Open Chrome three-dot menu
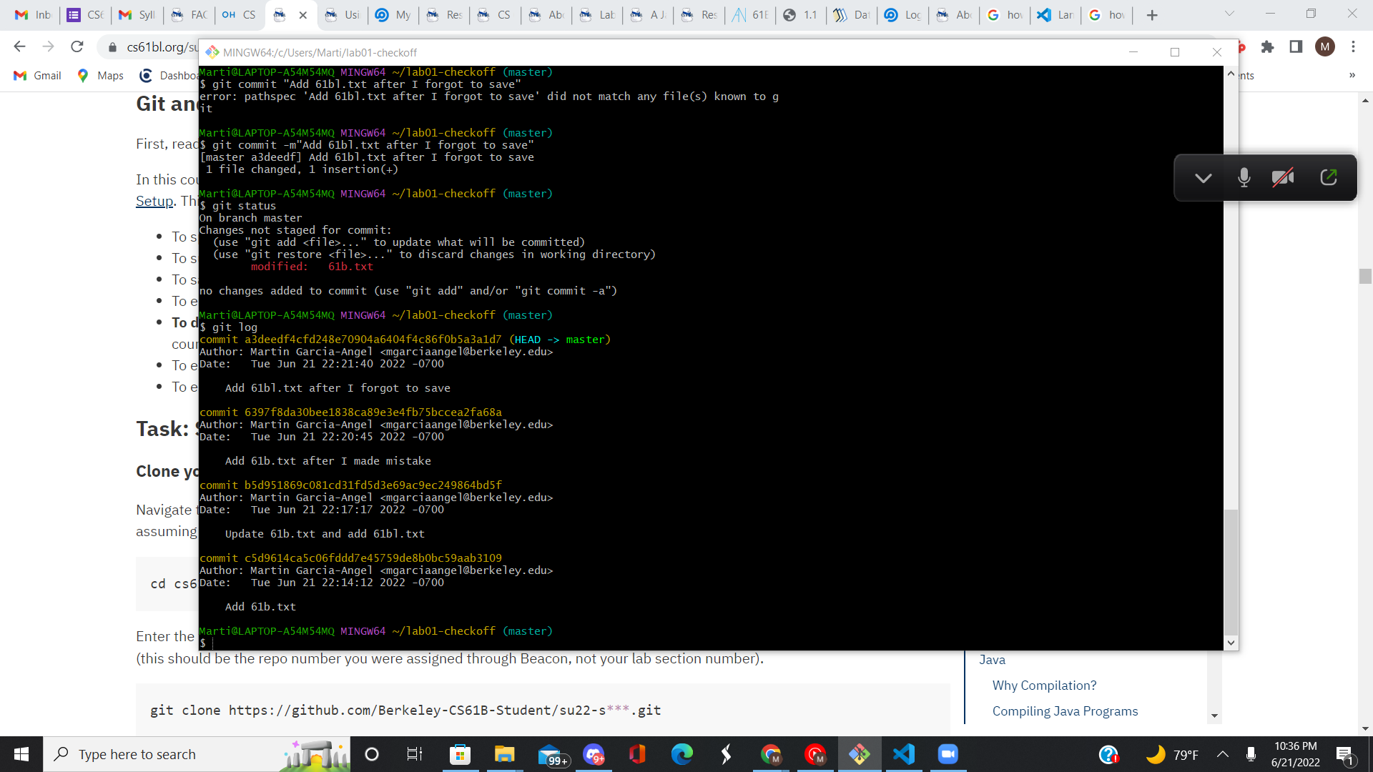 coord(1353,47)
